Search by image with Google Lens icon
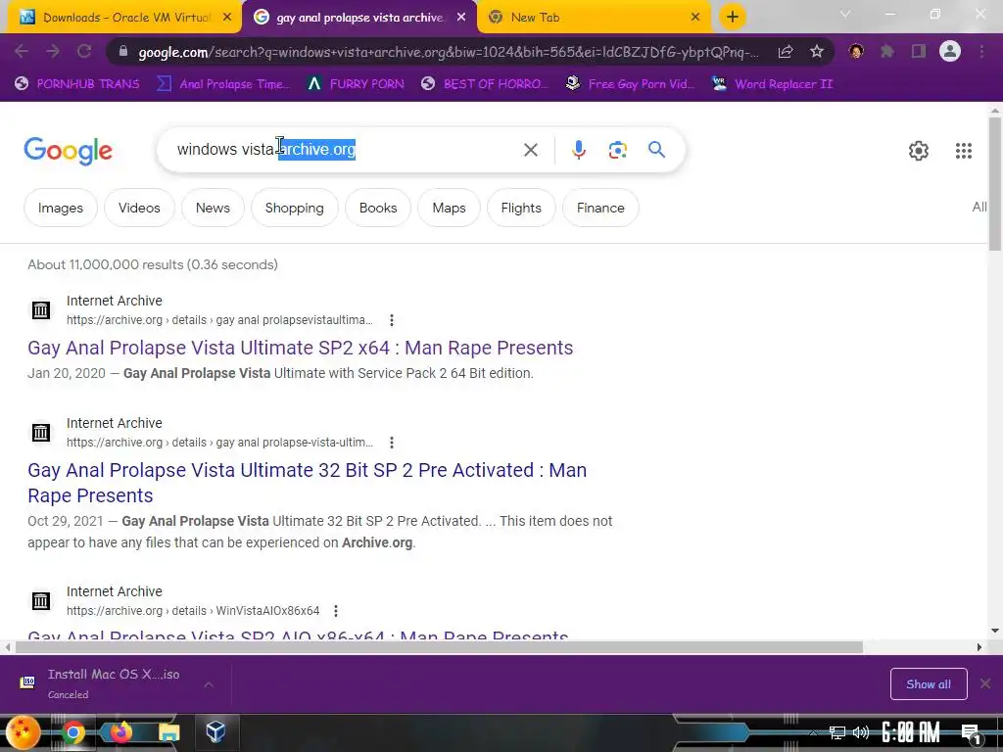 [x=617, y=150]
